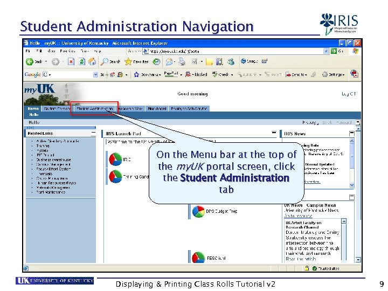Click the popups Blocked toolbar item
The image size is (388, 291).
pyautogui.click(x=196, y=74)
